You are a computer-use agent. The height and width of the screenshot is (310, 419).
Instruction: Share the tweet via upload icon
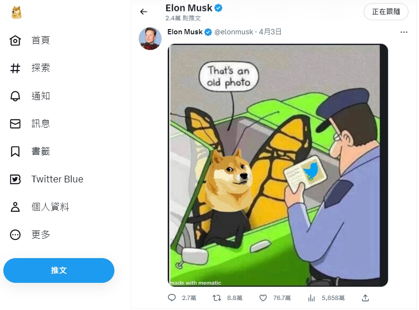click(x=366, y=298)
